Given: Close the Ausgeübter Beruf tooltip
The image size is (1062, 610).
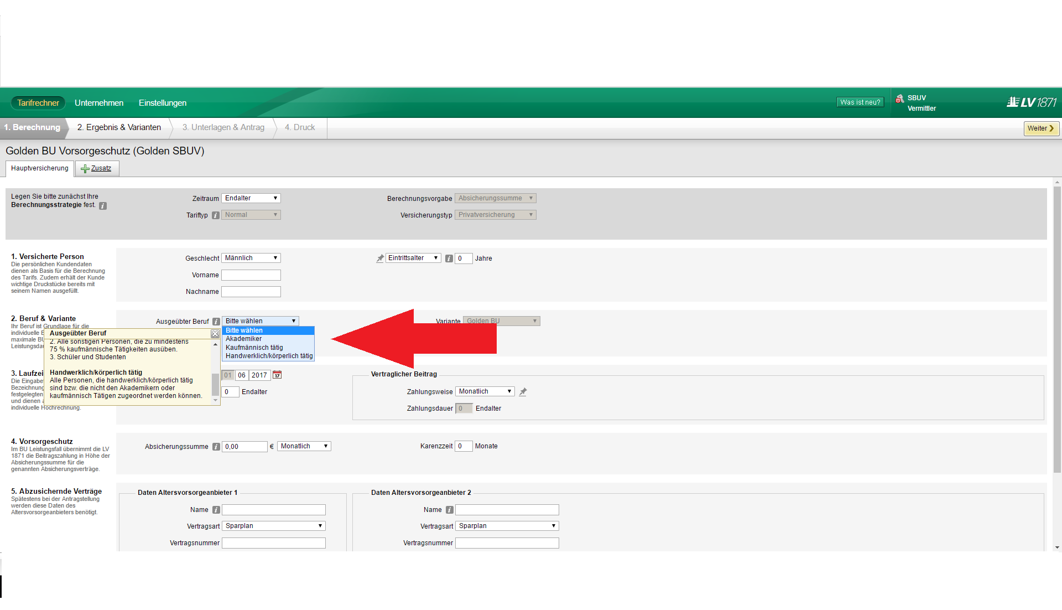Looking at the screenshot, I should pos(215,334).
